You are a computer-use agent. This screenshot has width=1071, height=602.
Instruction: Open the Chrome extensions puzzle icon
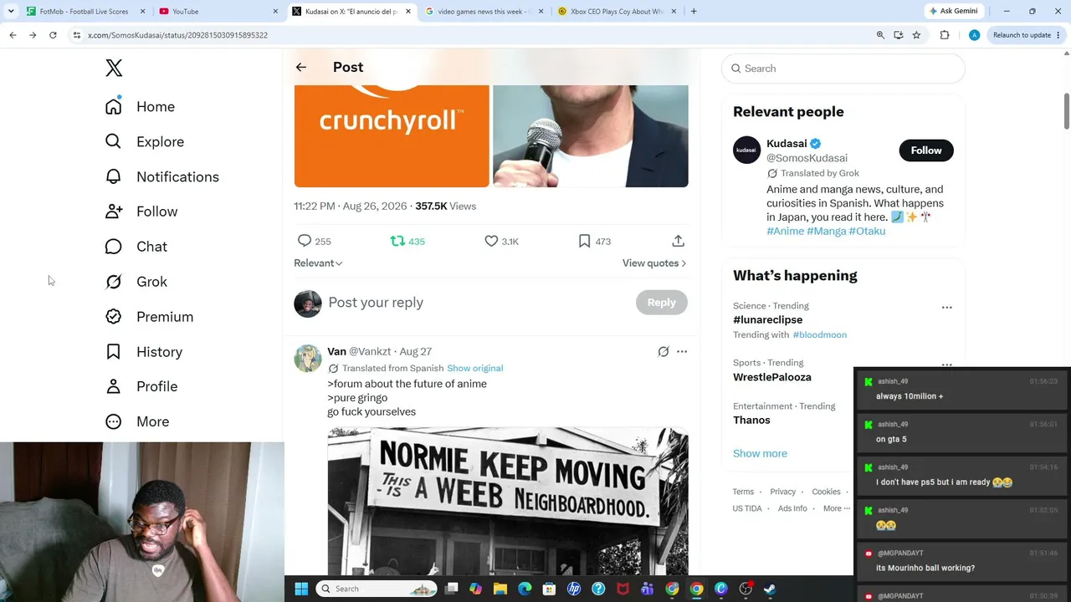pos(945,35)
